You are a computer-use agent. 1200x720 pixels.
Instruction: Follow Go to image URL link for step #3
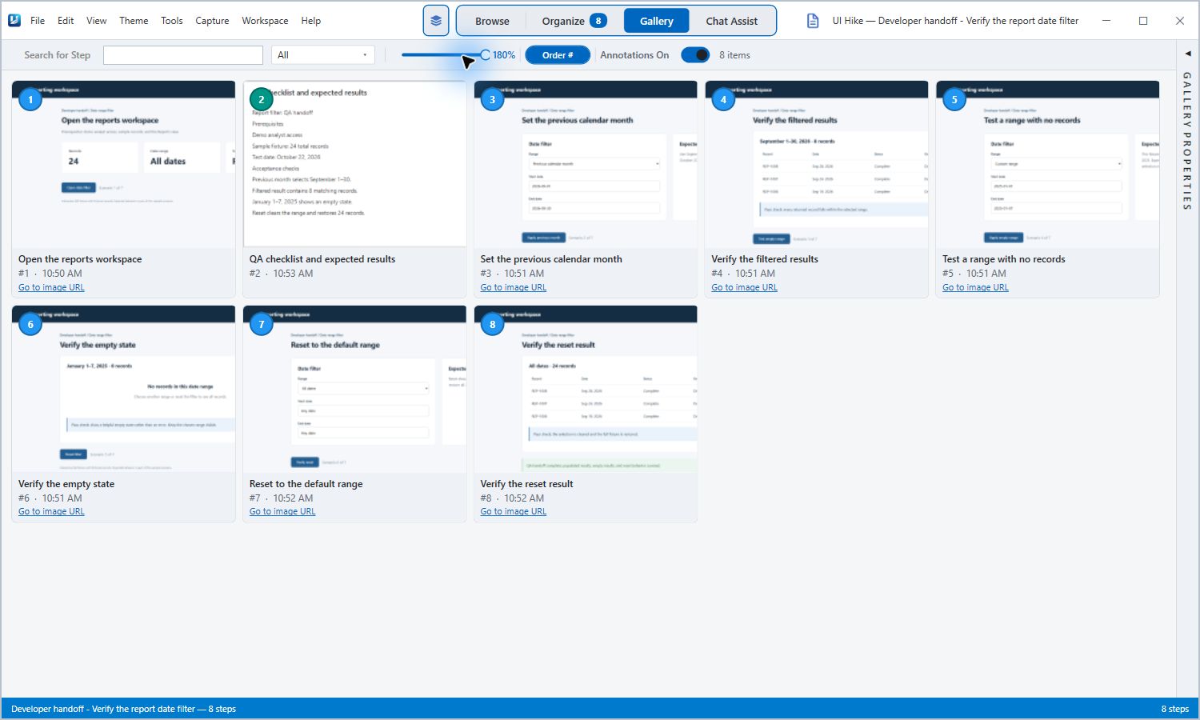click(x=514, y=287)
